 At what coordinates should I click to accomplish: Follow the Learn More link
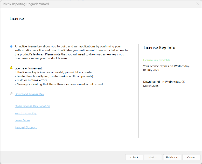(x=22, y=120)
